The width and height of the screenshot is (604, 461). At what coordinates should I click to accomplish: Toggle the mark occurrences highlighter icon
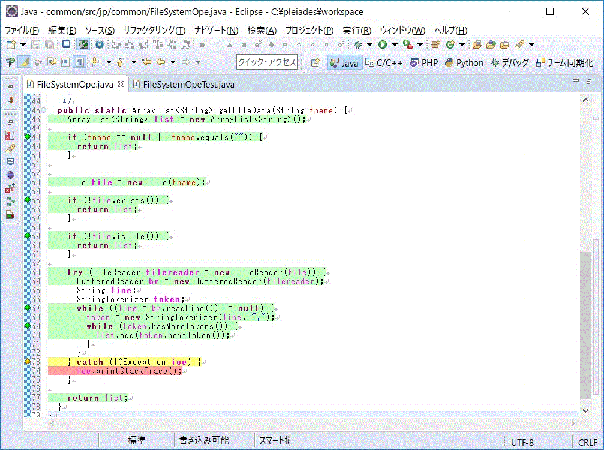pyautogui.click(x=24, y=62)
